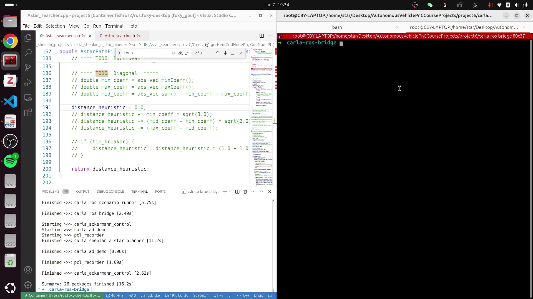Kill terminal with the trash icon
Screen dimensions: 533x299
point(245,192)
